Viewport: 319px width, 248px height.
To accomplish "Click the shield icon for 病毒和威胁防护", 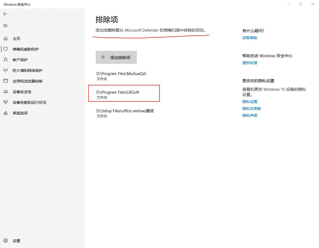I will [x=6, y=49].
